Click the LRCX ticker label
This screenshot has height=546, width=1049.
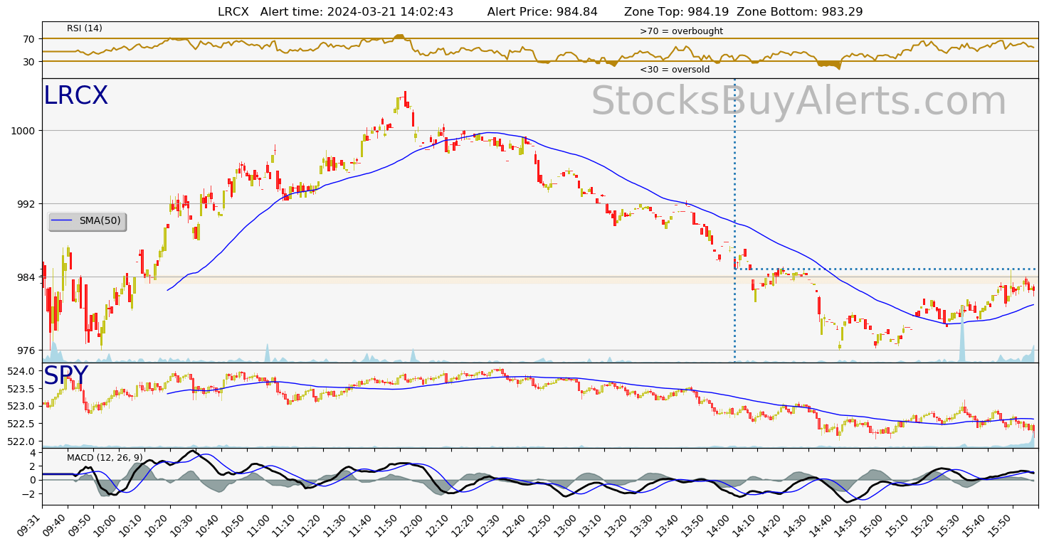click(75, 96)
